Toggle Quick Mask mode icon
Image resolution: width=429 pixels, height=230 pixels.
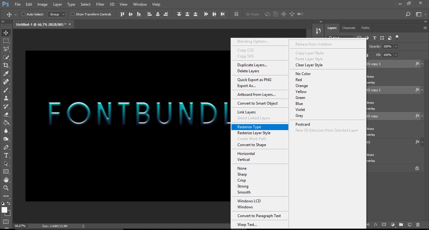tap(6, 222)
